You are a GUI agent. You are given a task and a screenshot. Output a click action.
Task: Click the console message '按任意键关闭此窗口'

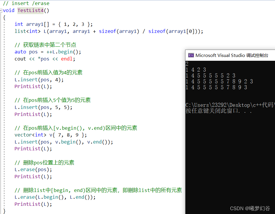point(212,111)
